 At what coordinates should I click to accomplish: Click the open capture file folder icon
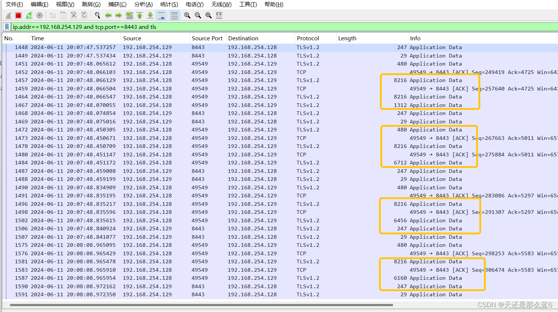tap(53, 15)
